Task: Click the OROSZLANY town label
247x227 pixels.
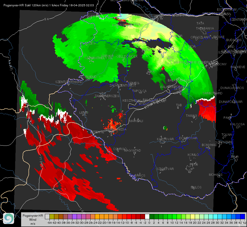Action: pyautogui.click(x=200, y=37)
